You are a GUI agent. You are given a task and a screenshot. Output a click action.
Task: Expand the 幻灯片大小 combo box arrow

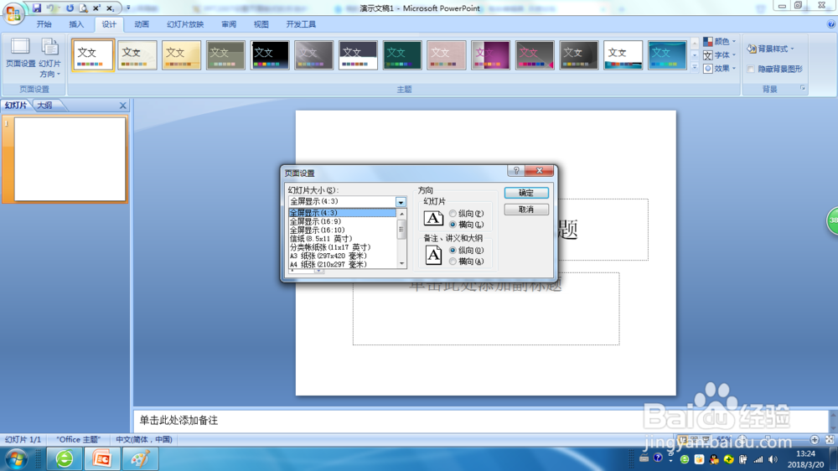pos(401,201)
